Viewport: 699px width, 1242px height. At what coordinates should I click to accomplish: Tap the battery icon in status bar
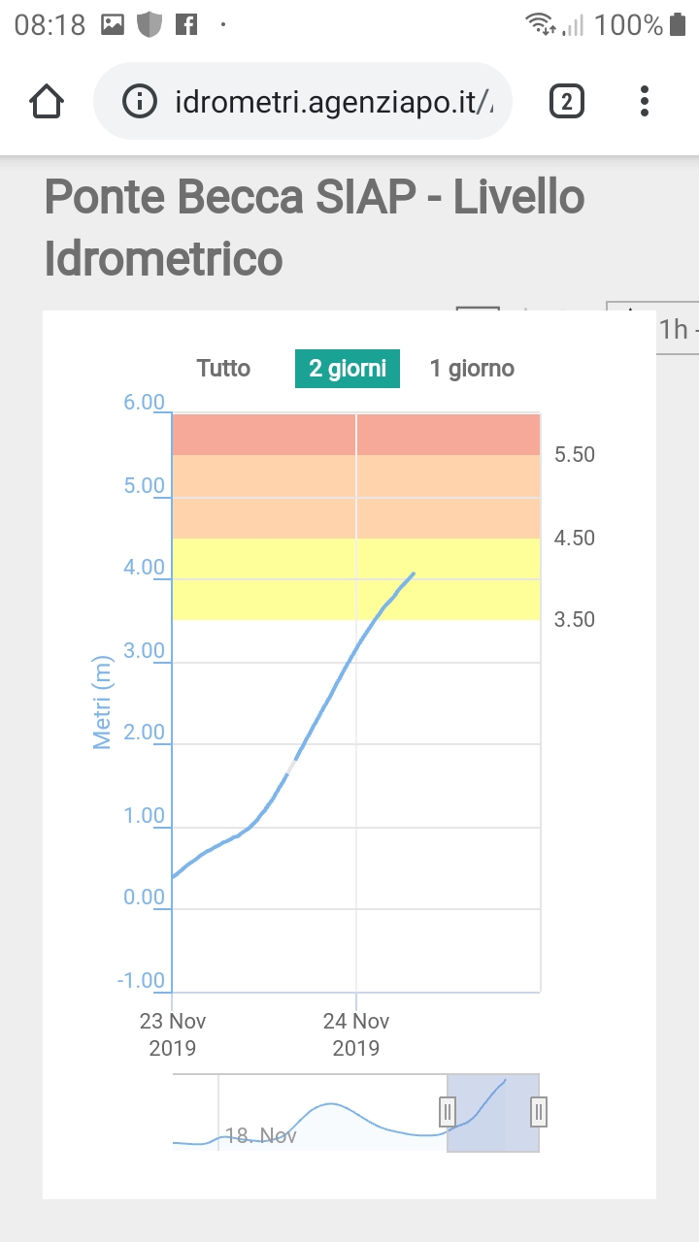tap(678, 25)
